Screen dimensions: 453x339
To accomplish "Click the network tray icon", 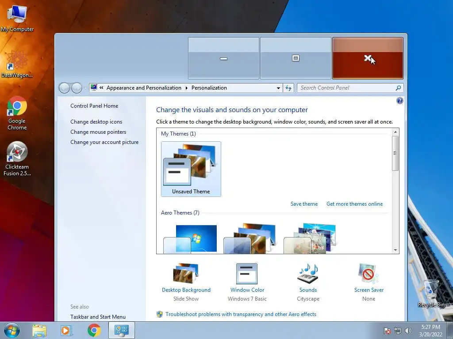I will click(398, 331).
